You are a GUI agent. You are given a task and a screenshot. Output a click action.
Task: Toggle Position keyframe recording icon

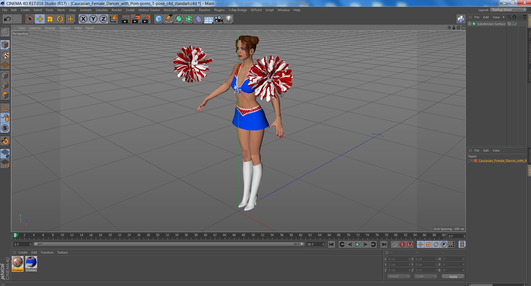(420, 244)
